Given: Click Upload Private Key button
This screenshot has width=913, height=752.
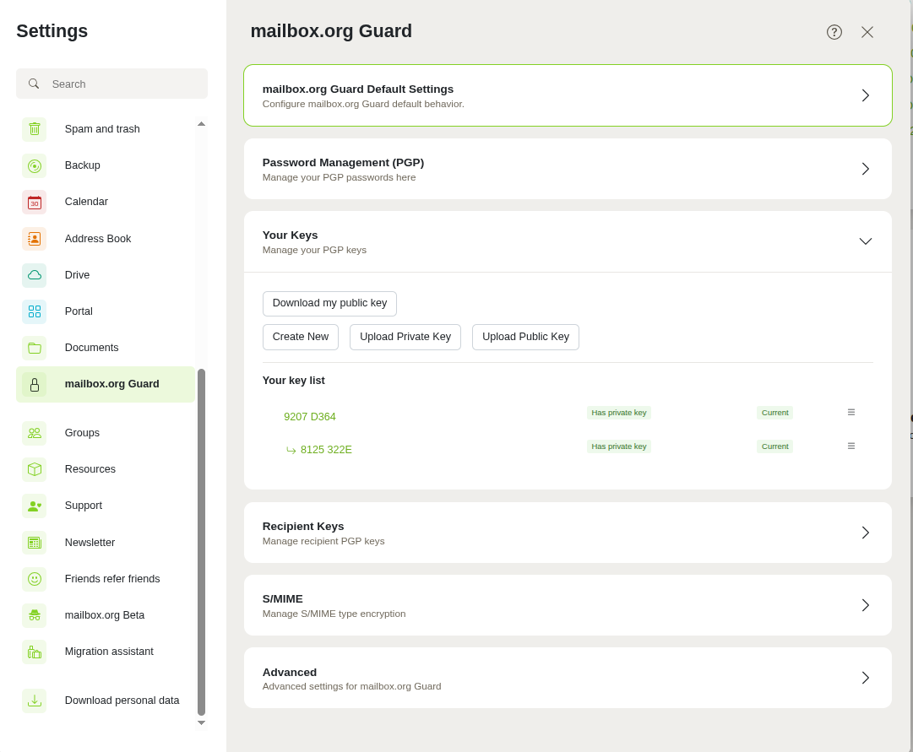Looking at the screenshot, I should point(405,337).
